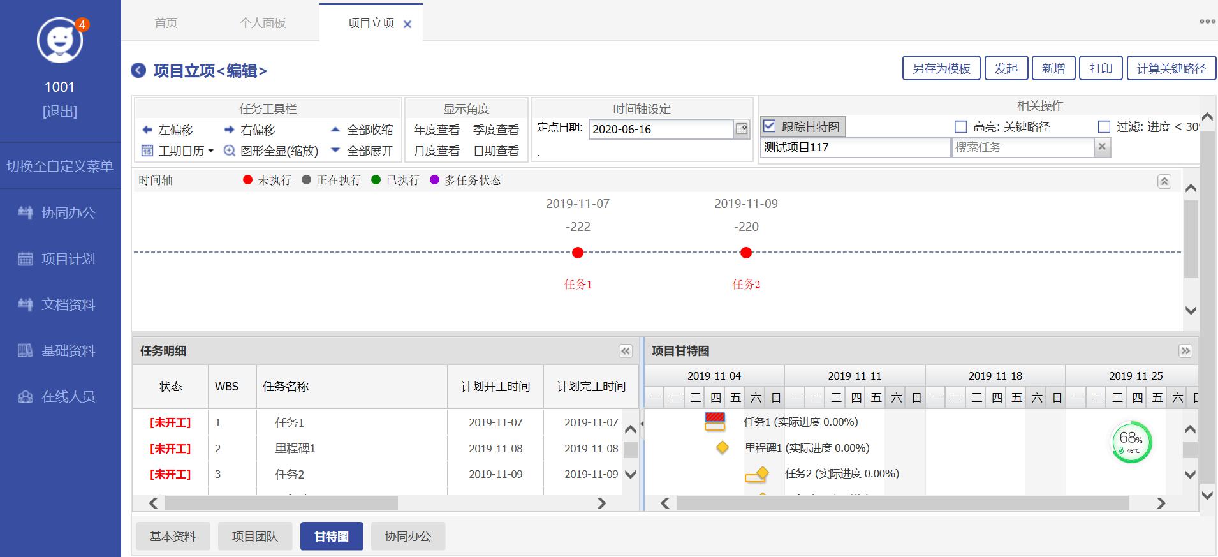The height and width of the screenshot is (557, 1218).
Task: Click the 计算关键路径 button
Action: click(x=1171, y=68)
